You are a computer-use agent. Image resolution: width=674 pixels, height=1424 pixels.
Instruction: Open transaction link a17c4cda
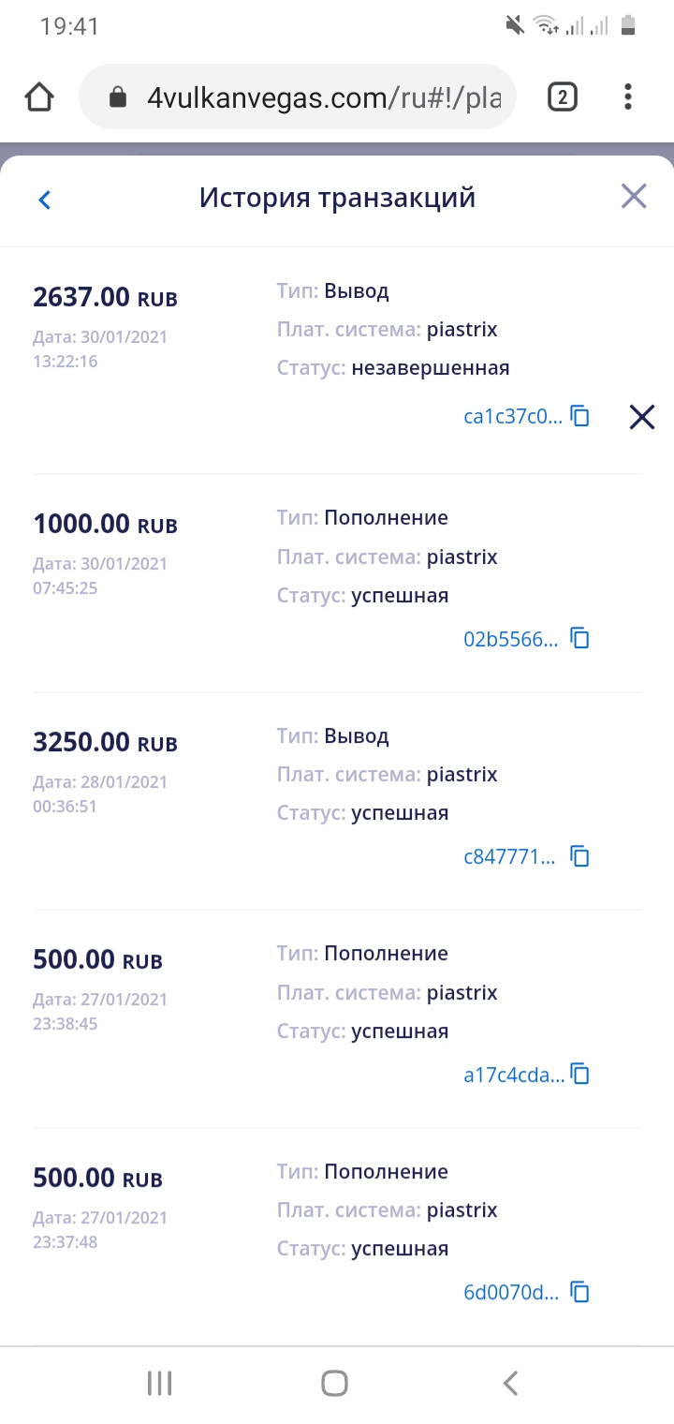coord(513,1075)
